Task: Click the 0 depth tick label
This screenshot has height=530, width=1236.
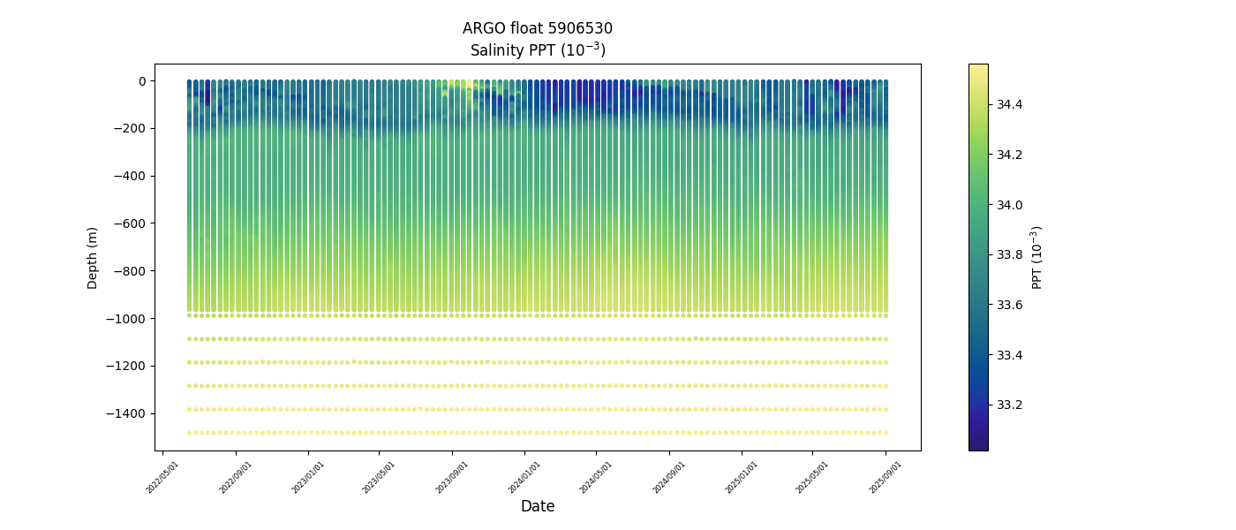Action: [x=141, y=81]
